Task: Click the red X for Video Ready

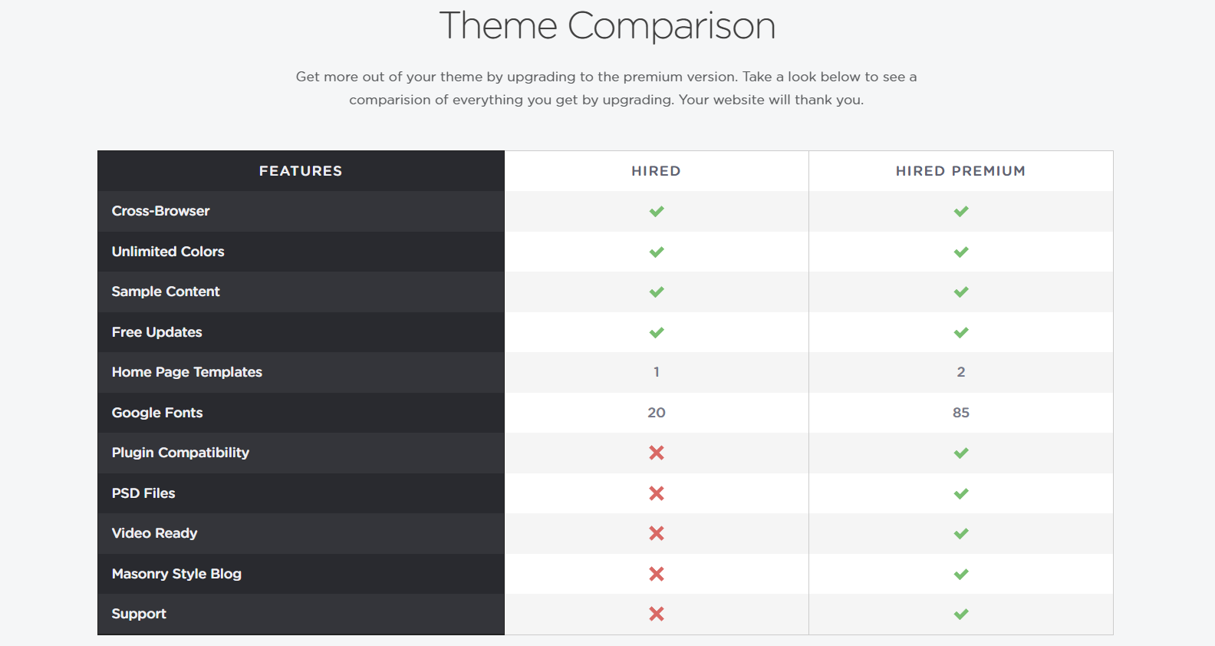Action: click(656, 533)
